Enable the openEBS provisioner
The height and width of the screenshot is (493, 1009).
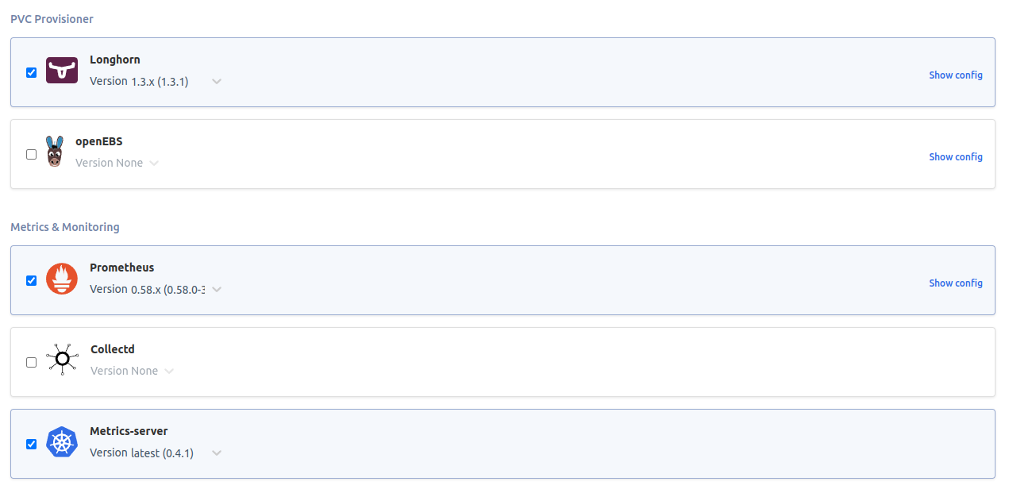31,154
